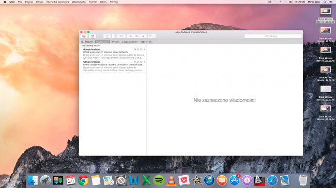Mark as junk with thumbs-down icon
The width and height of the screenshot is (336, 188).
(x=122, y=37)
